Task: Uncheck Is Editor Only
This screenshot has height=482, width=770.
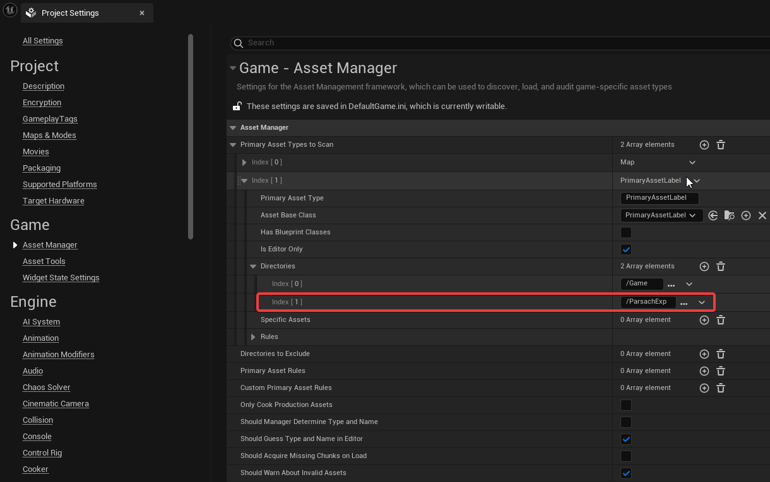Action: pos(626,250)
